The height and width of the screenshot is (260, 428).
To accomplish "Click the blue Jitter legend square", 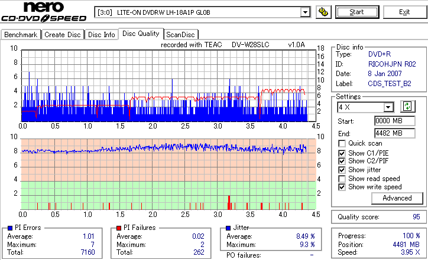I will click(x=228, y=228).
